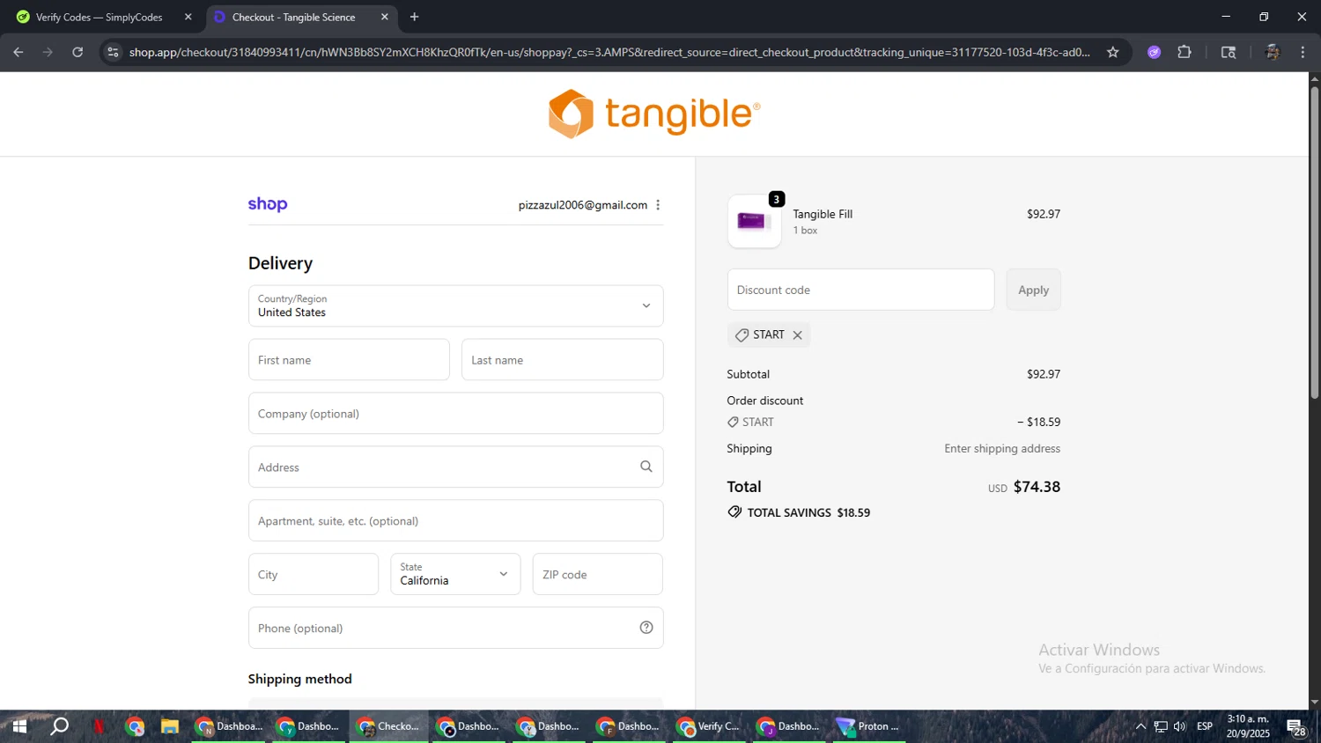Reload the checkout page

tap(77, 52)
